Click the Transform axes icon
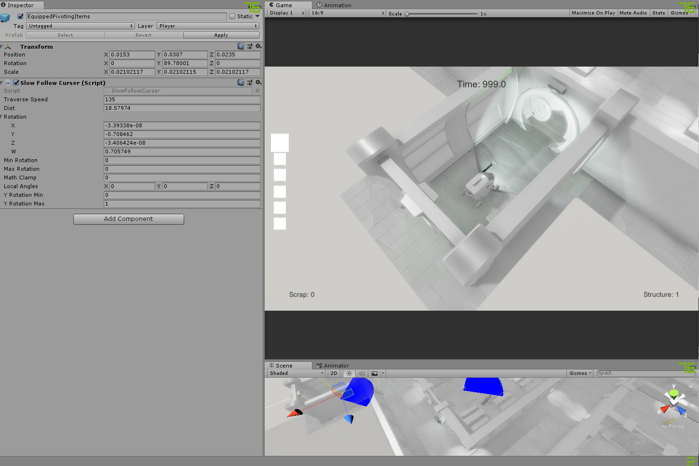Viewport: 699px width, 466px height. coord(8,47)
